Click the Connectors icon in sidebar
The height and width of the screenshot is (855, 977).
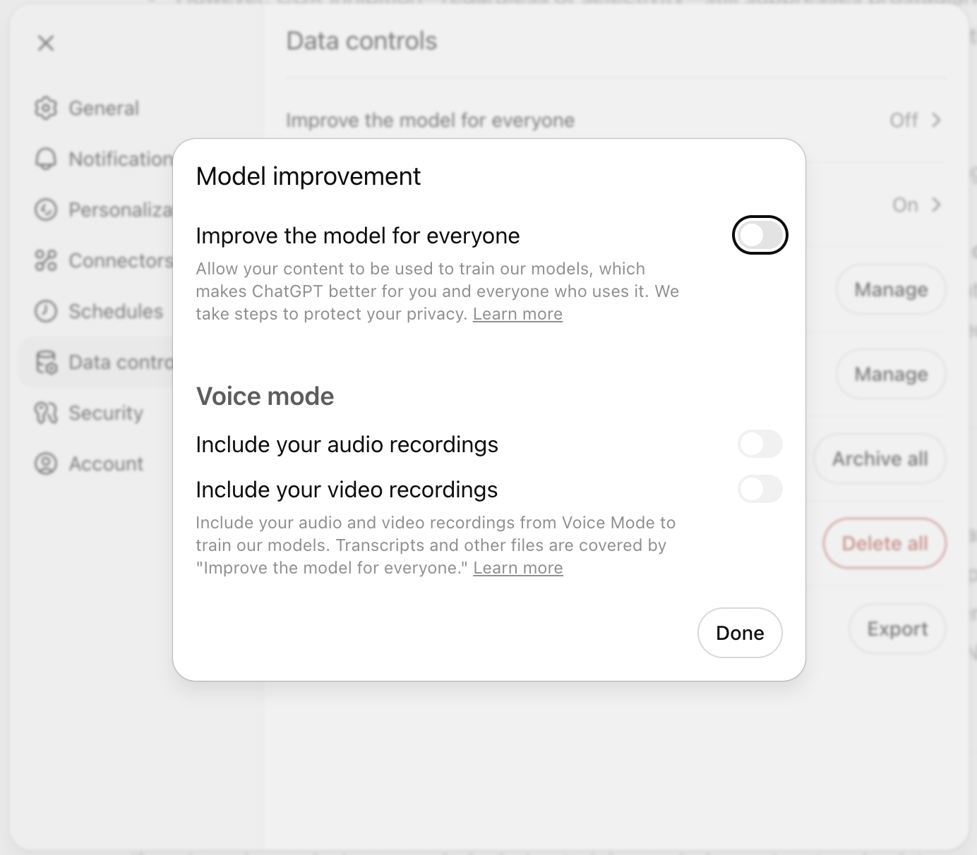pyautogui.click(x=46, y=260)
